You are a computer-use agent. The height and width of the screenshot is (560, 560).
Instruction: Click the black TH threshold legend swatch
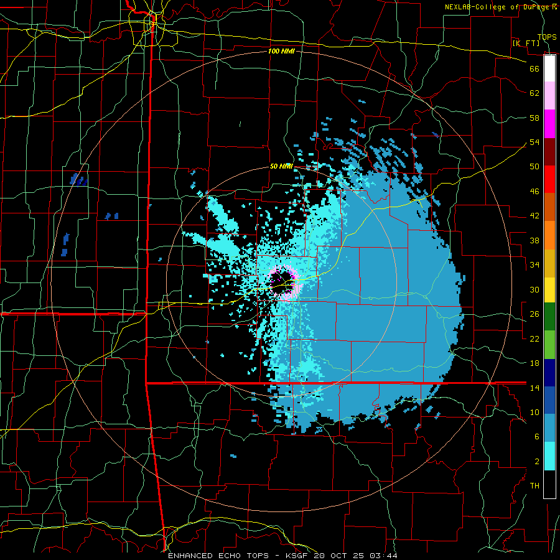click(549, 484)
